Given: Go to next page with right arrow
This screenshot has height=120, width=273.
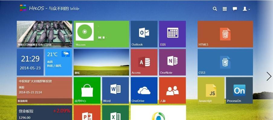Looking at the screenshot, I should click(269, 76).
